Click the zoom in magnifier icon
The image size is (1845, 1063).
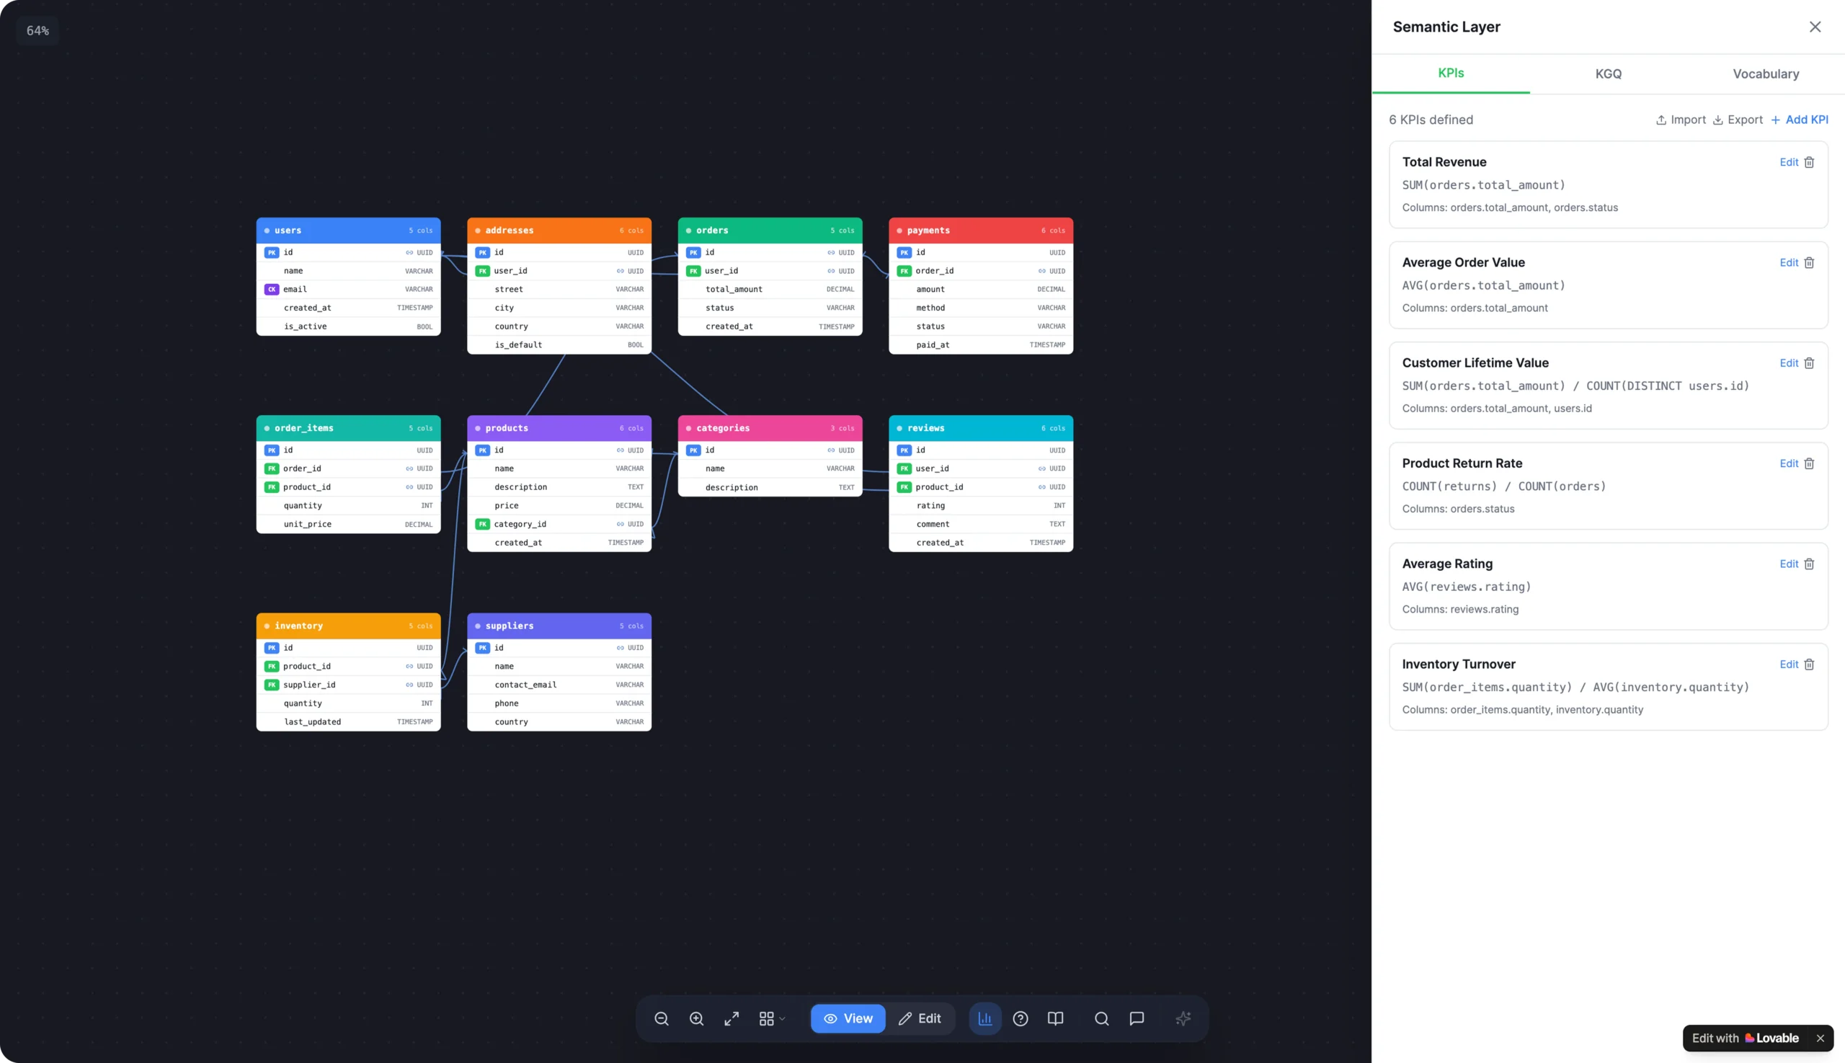tap(695, 1018)
